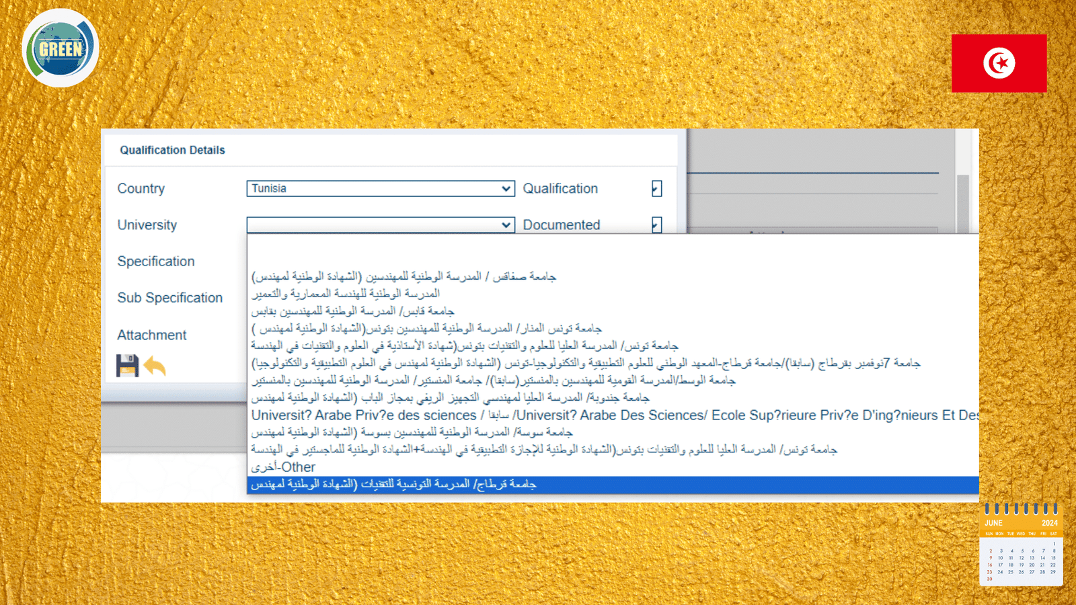Select the أخرى-Other university option
This screenshot has height=605, width=1076.
[283, 467]
